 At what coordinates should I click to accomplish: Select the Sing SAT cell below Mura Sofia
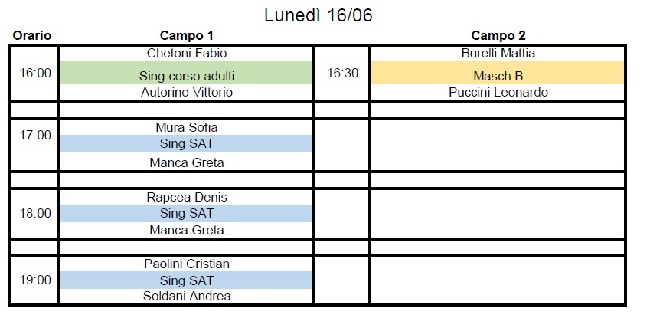[187, 143]
